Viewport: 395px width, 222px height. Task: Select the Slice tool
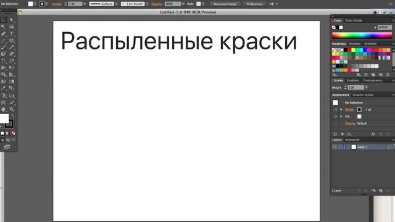pos(12,102)
